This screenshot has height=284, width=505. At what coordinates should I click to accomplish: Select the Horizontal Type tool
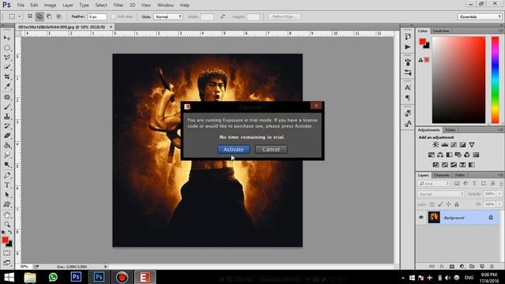point(7,185)
